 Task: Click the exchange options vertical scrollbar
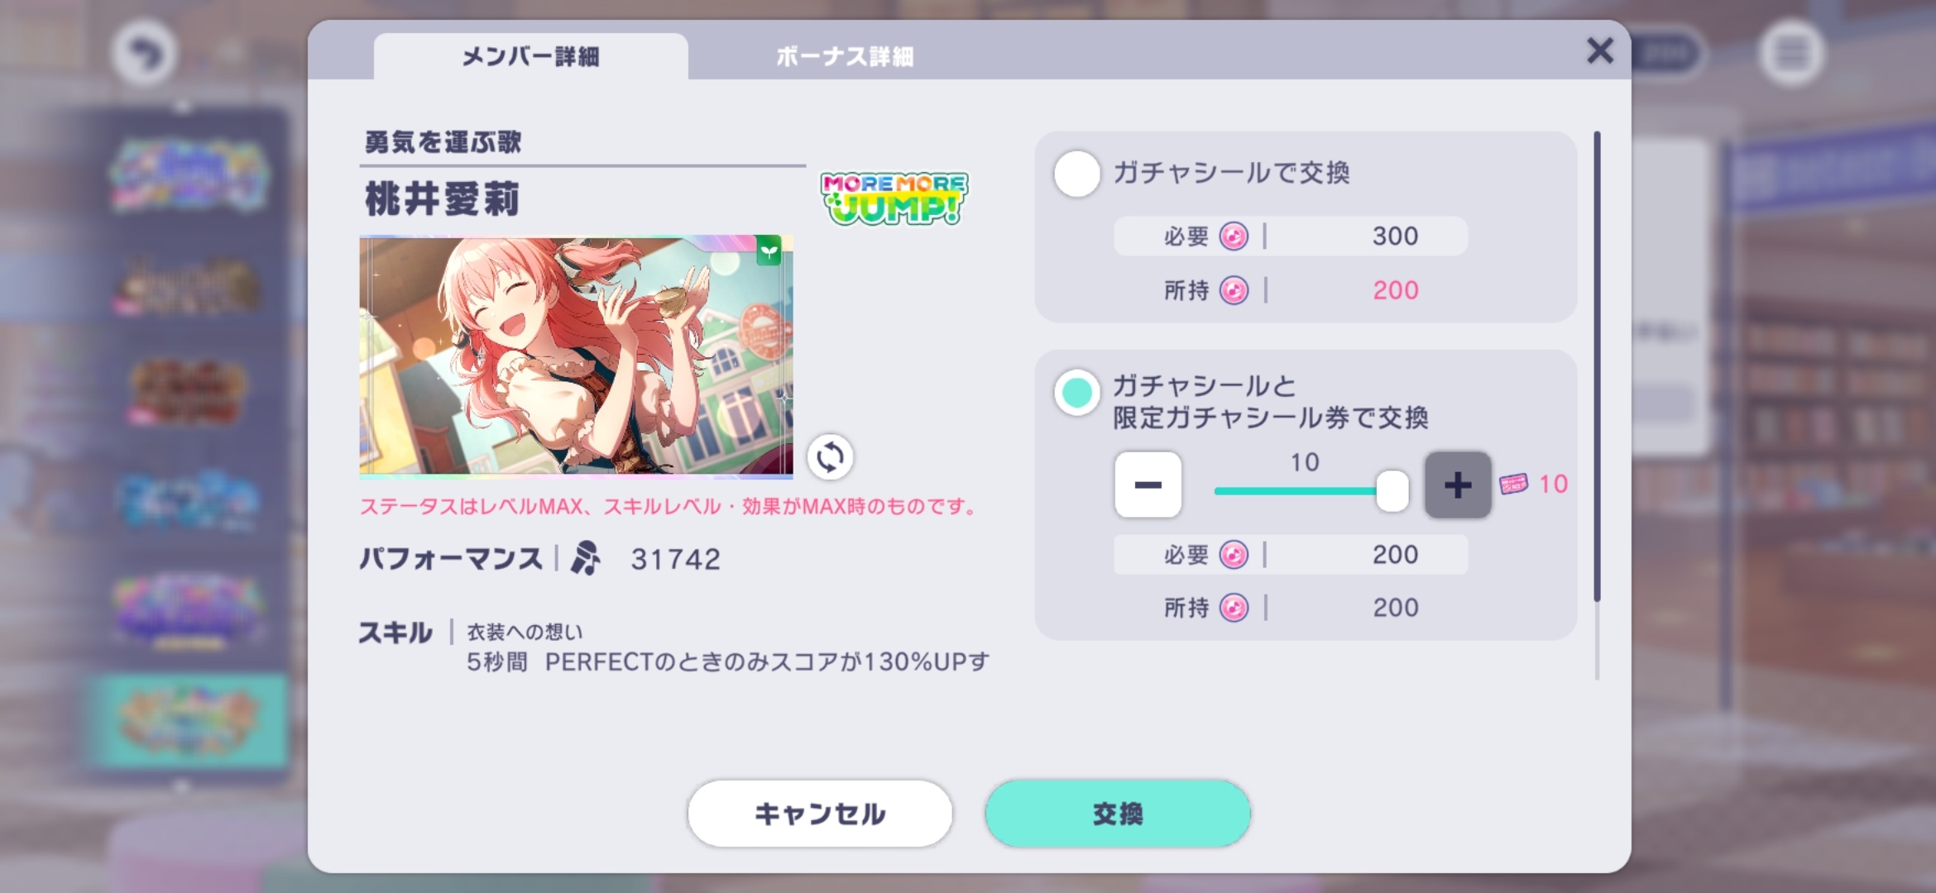tap(1597, 405)
